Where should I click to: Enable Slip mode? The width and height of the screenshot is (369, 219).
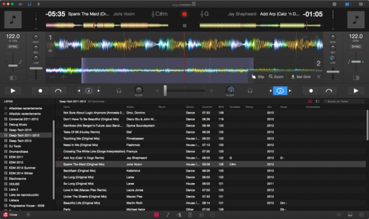258,77
